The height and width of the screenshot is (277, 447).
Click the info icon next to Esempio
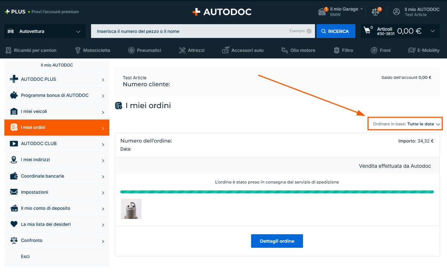[309, 31]
